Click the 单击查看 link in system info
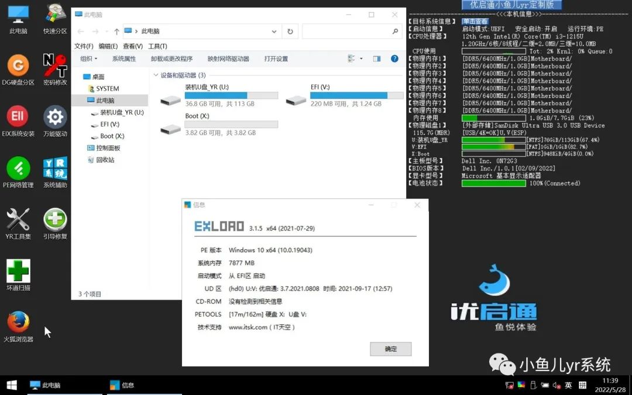Viewport: 632px width, 395px height. coord(475,22)
